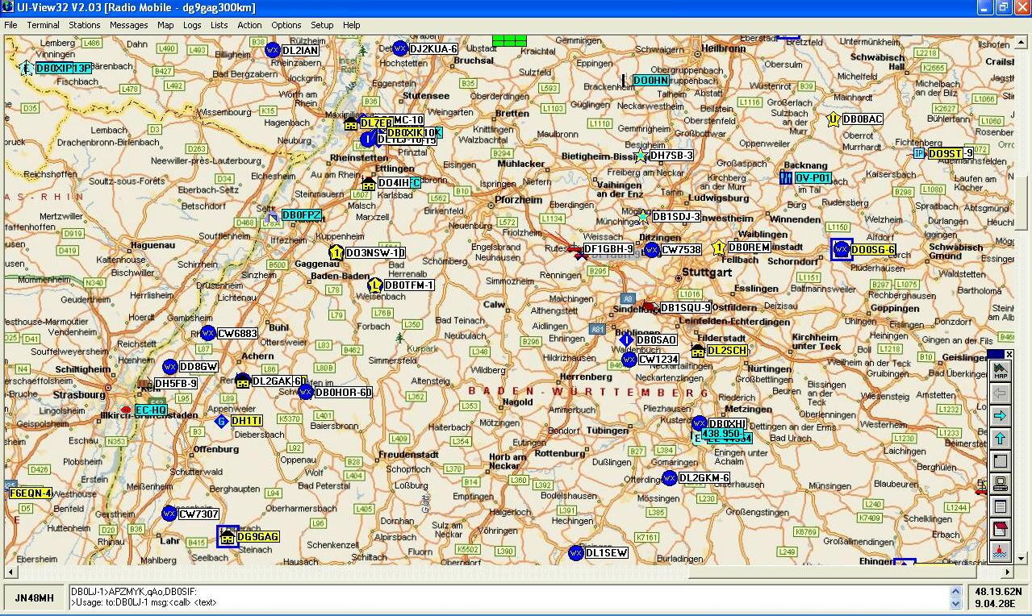The width and height of the screenshot is (1032, 616).
Task: Click the horizontal scrollbar right arrow
Action: pyautogui.click(x=1007, y=572)
